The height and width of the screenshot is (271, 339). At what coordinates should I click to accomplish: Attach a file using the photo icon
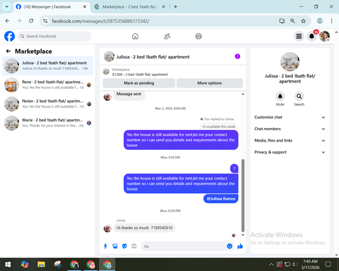pos(115,246)
